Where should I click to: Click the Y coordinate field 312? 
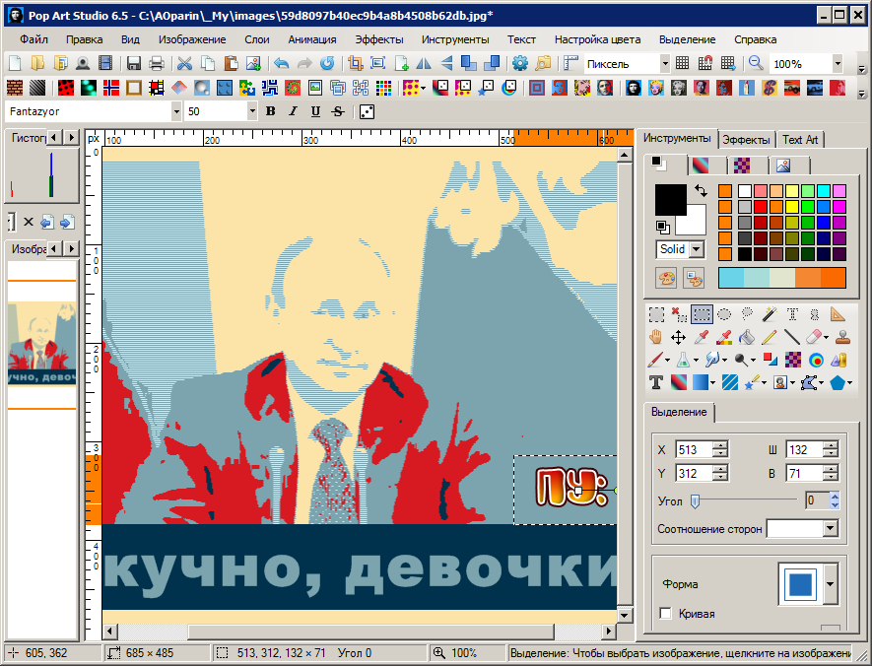[694, 473]
